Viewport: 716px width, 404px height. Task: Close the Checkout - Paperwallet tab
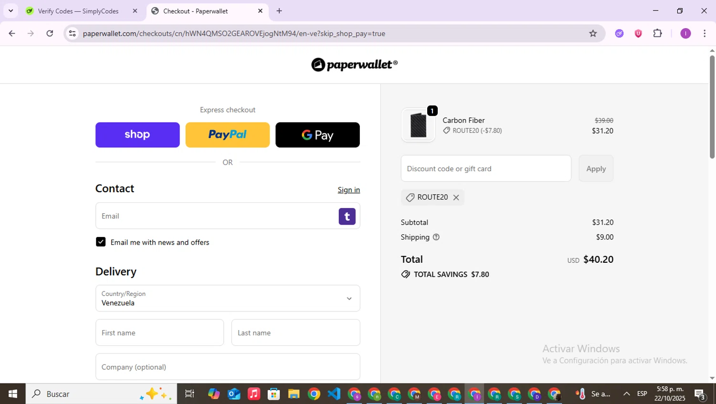click(260, 11)
